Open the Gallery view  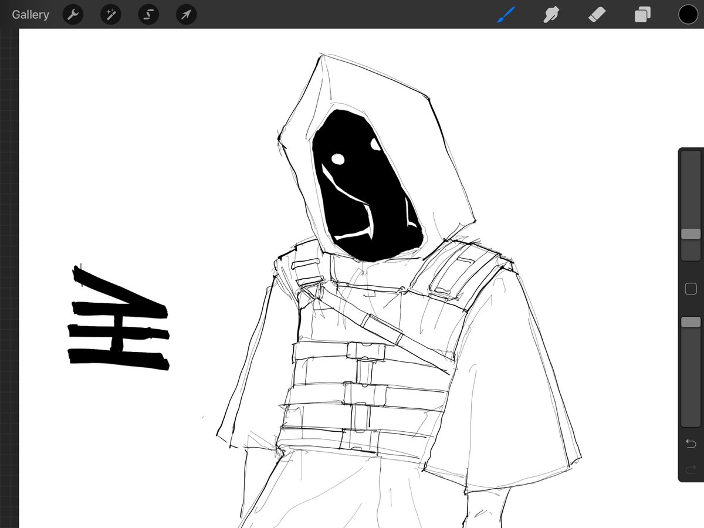click(31, 15)
